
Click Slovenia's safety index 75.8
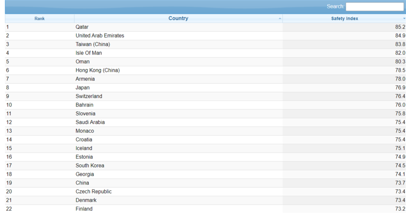pyautogui.click(x=400, y=114)
